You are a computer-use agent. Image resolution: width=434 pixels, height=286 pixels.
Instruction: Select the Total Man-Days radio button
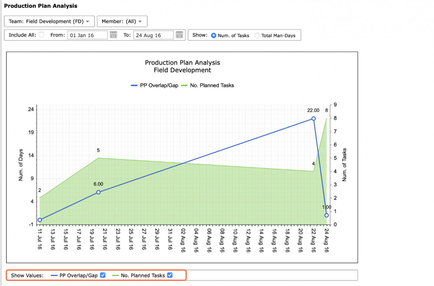point(257,36)
